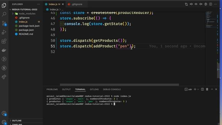
Task: Switch to the PROBLEMS panel tab
Action: (x=52, y=90)
